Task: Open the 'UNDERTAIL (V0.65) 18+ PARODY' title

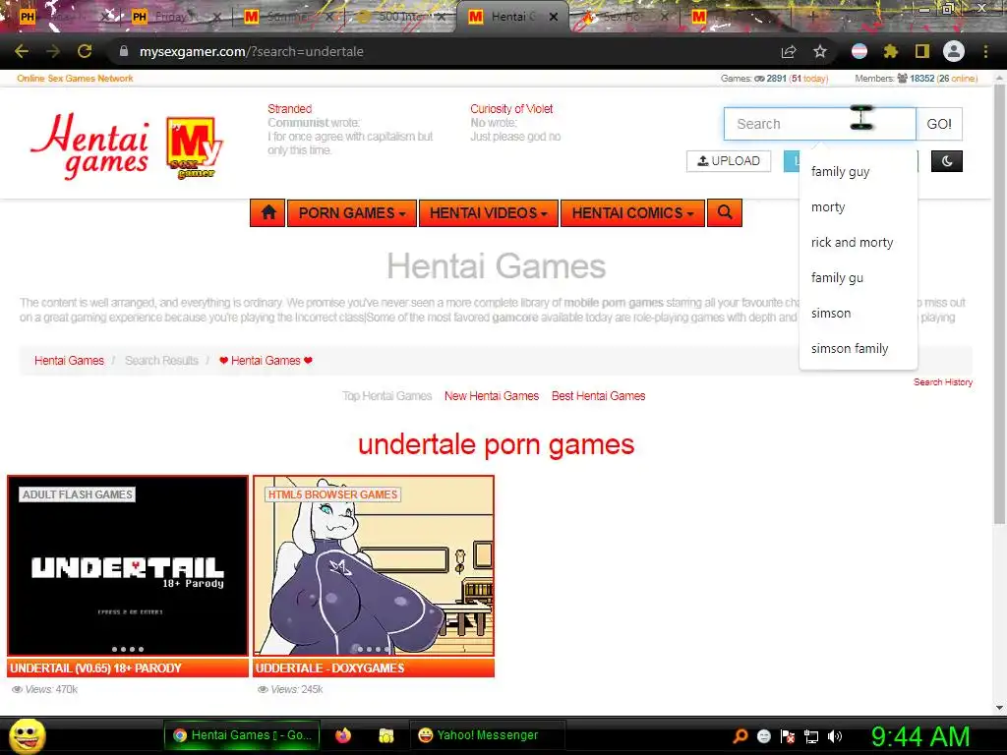Action: point(95,668)
